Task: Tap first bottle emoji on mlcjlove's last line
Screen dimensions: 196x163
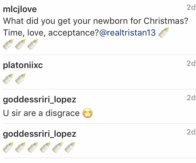Action: click(x=8, y=45)
